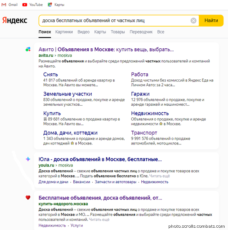Open the Услуги link under third result
The image size is (228, 230).
[x=76, y=225]
